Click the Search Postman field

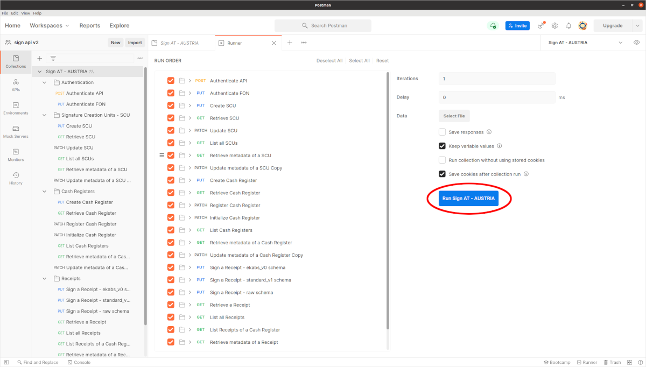coord(323,25)
